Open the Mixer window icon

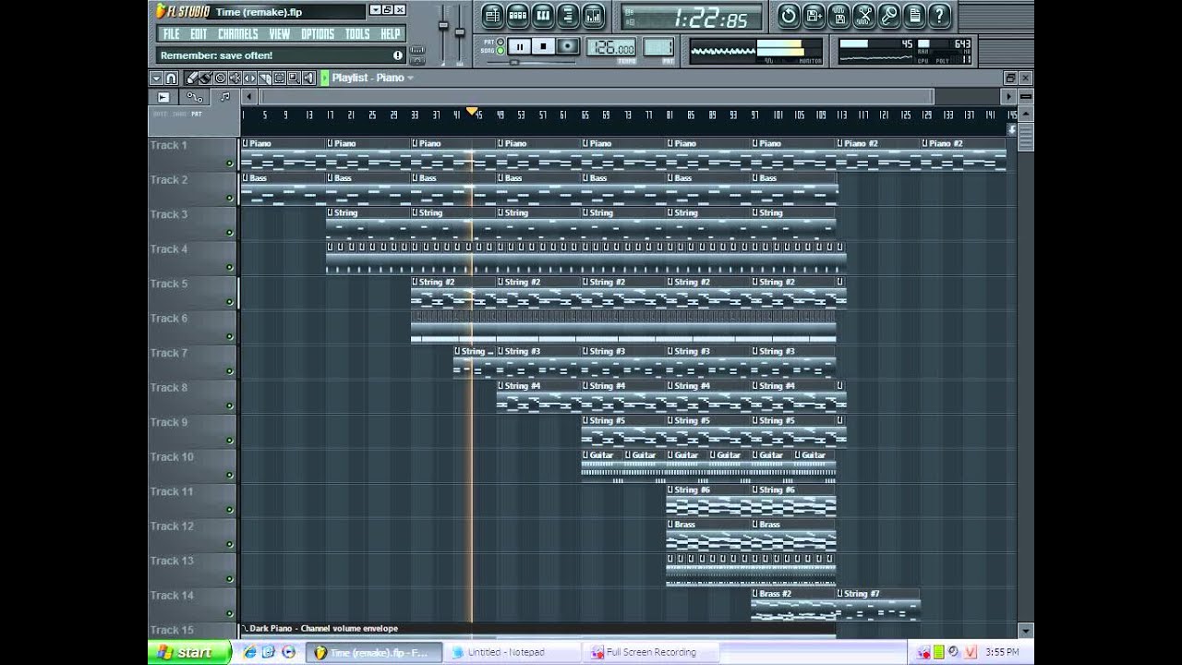593,16
